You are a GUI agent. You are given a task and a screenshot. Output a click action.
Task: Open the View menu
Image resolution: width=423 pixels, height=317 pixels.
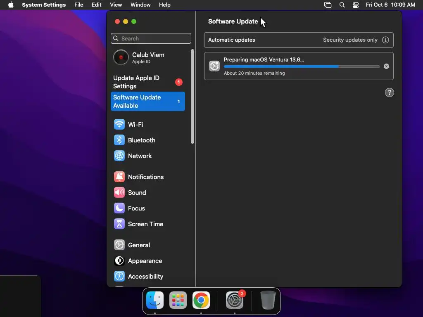pyautogui.click(x=116, y=5)
